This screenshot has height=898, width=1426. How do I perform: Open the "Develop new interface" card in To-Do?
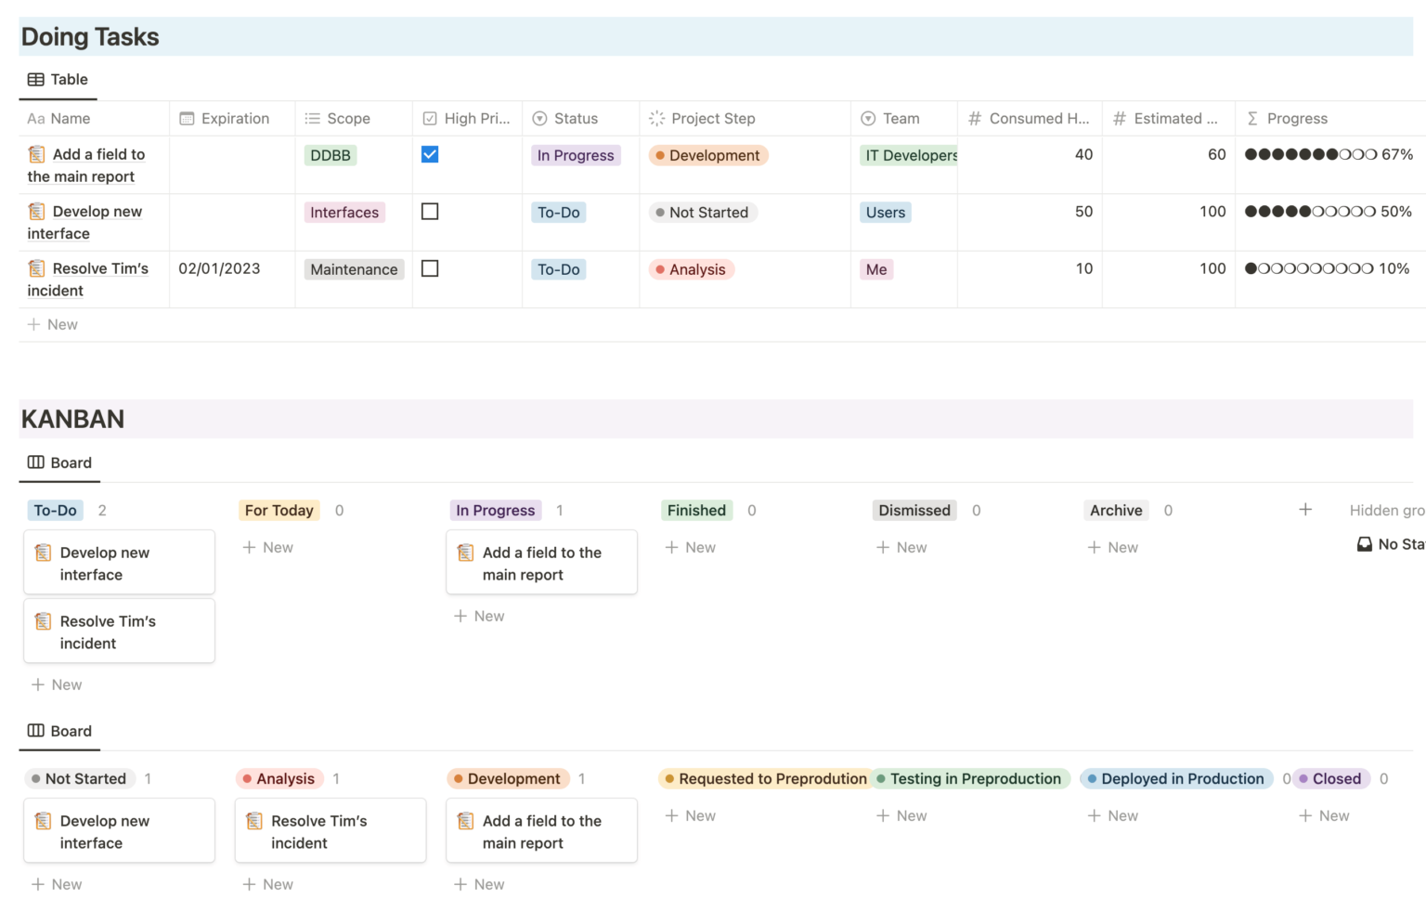coord(119,563)
